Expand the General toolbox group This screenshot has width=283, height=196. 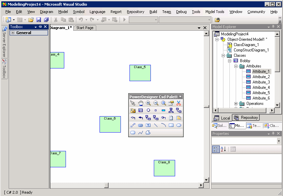[13, 33]
